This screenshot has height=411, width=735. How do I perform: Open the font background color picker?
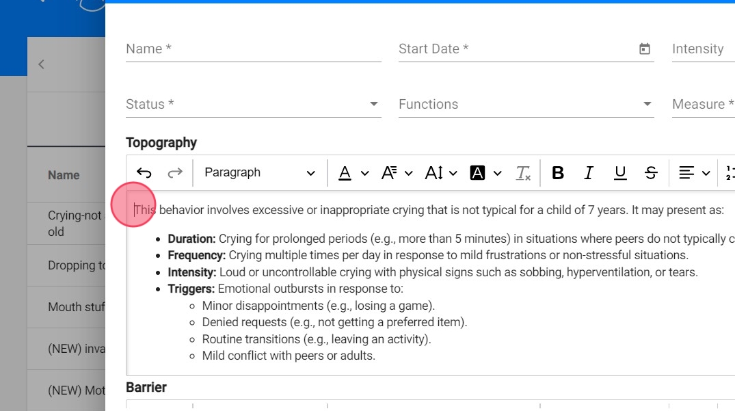(x=485, y=173)
